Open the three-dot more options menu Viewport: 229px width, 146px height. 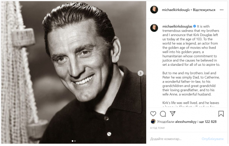pos(221,10)
